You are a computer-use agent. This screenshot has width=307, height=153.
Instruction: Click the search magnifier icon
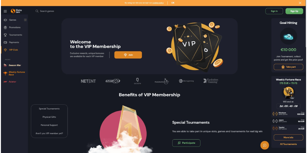[x=37, y=11]
